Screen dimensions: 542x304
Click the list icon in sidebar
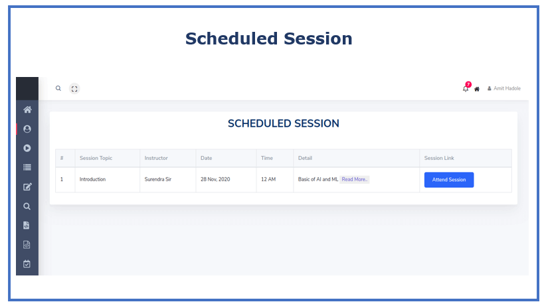point(27,167)
